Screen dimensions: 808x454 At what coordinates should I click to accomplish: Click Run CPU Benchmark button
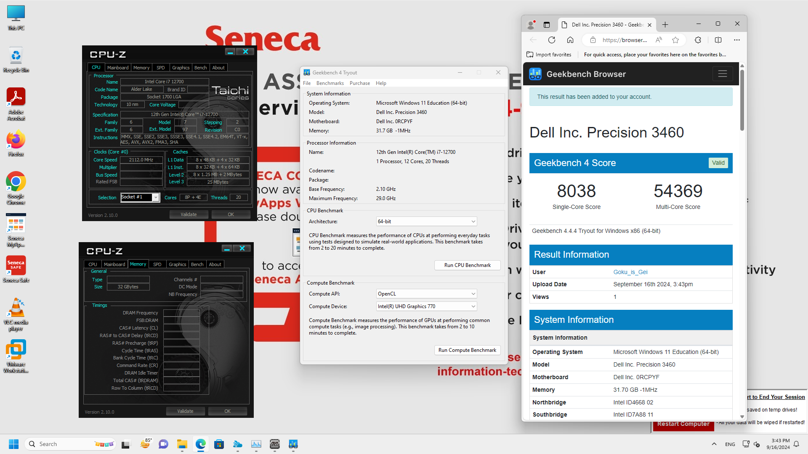coord(467,265)
